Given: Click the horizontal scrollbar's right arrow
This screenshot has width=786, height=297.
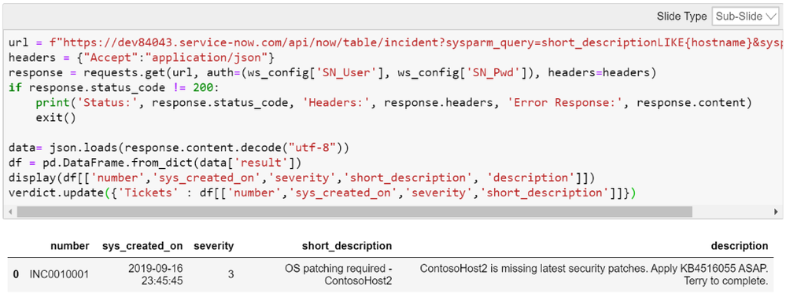Looking at the screenshot, I should (776, 212).
